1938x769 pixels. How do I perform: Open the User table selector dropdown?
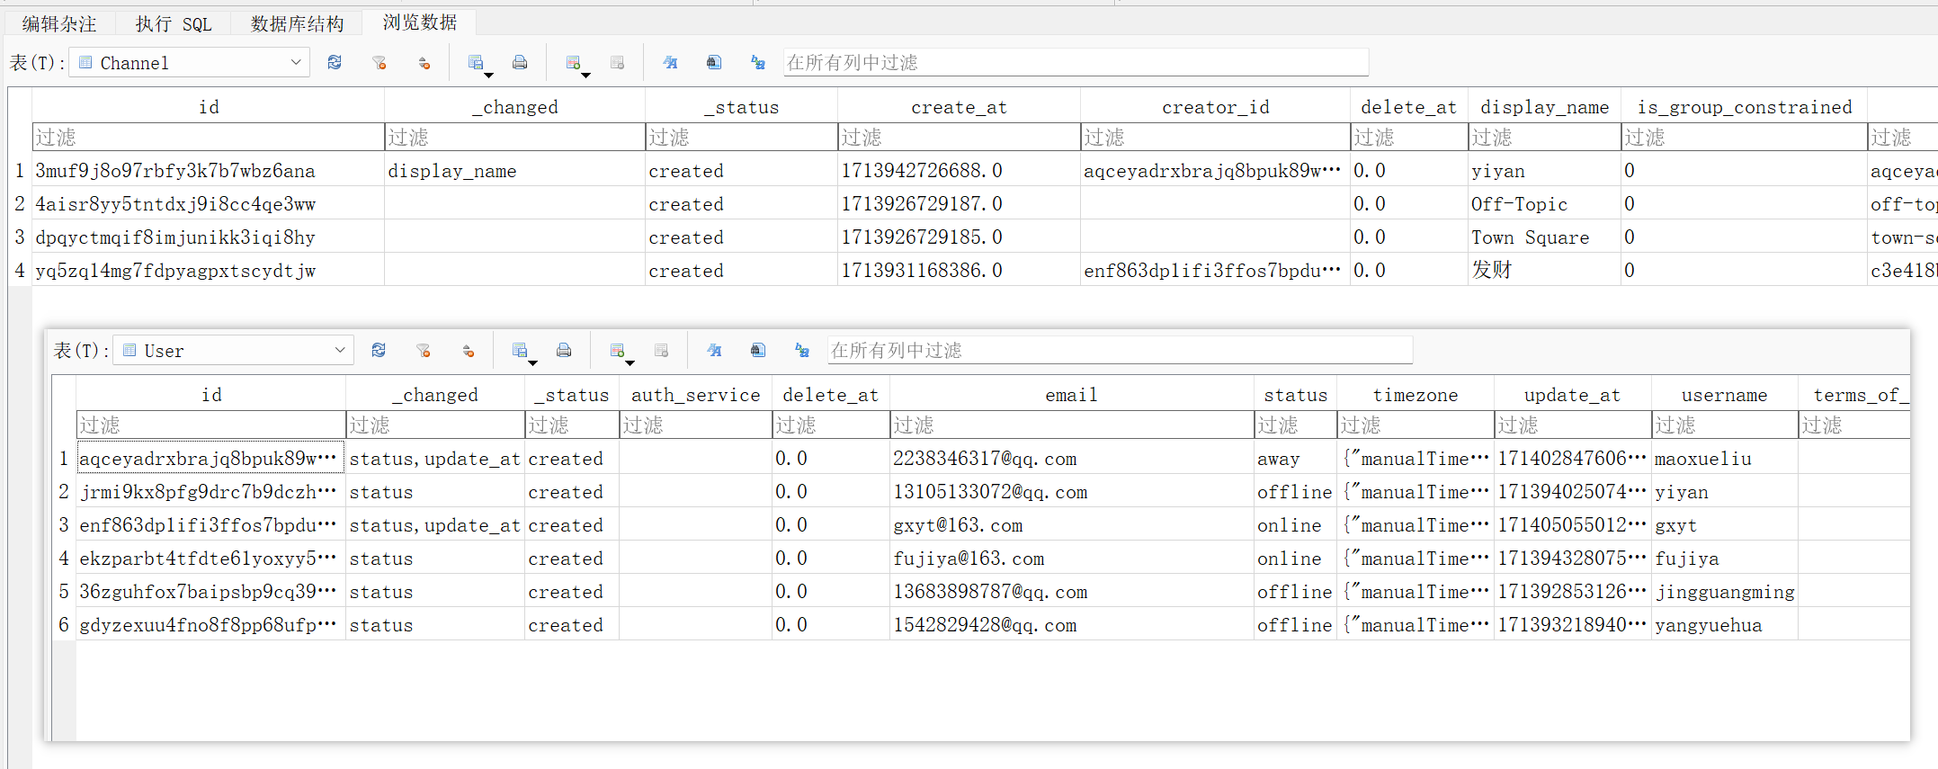(234, 350)
